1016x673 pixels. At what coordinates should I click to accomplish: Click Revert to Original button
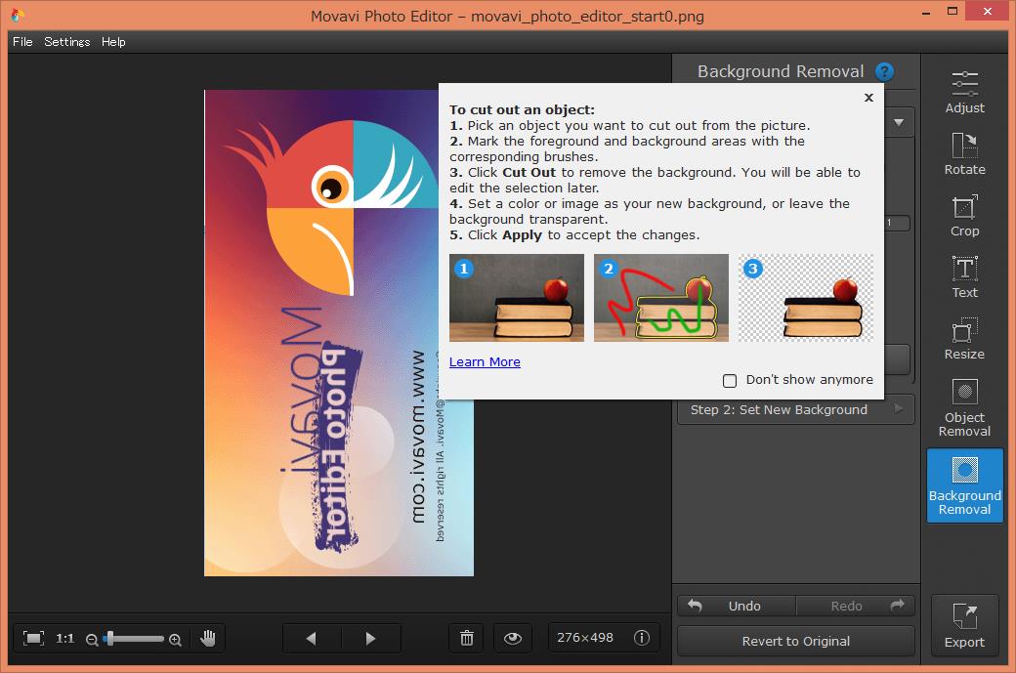click(x=795, y=641)
